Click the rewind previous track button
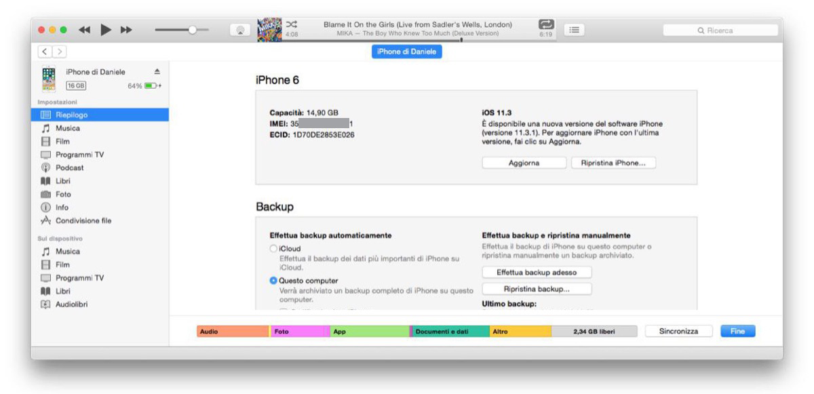 tap(85, 30)
